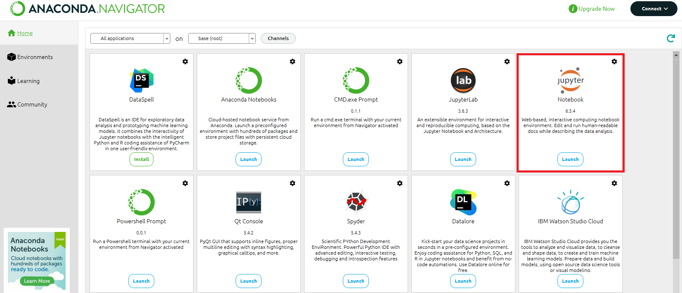682x293 pixels.
Task: Expand the Connect dropdown menu
Action: (654, 9)
